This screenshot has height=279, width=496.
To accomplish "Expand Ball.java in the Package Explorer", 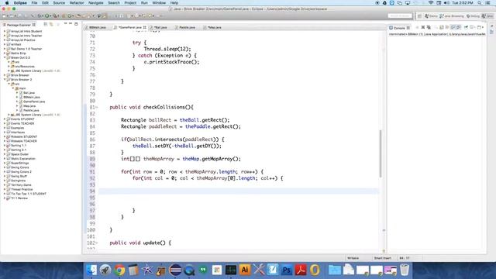I will [x=17, y=93].
